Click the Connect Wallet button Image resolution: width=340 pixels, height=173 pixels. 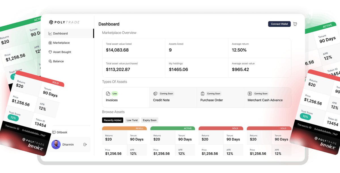coord(279,24)
